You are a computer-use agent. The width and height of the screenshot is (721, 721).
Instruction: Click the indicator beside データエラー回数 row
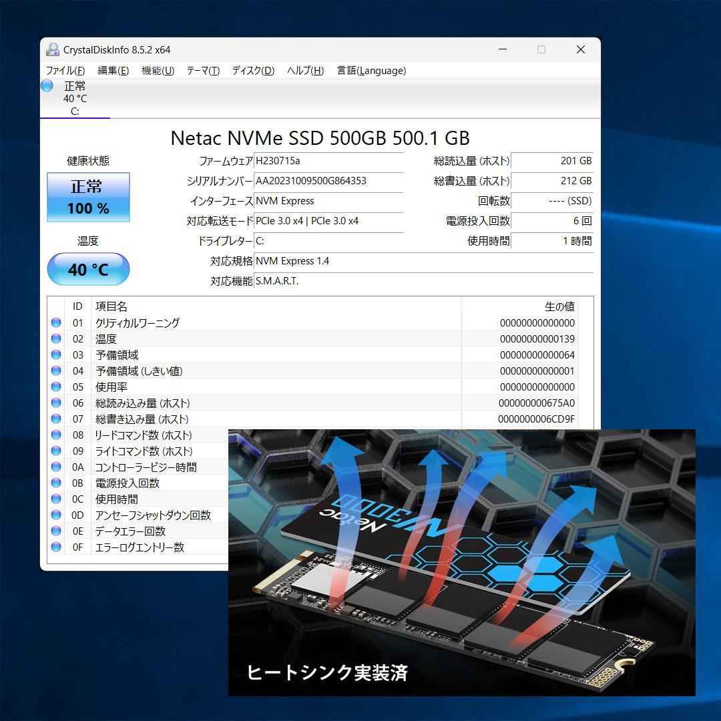[55, 531]
